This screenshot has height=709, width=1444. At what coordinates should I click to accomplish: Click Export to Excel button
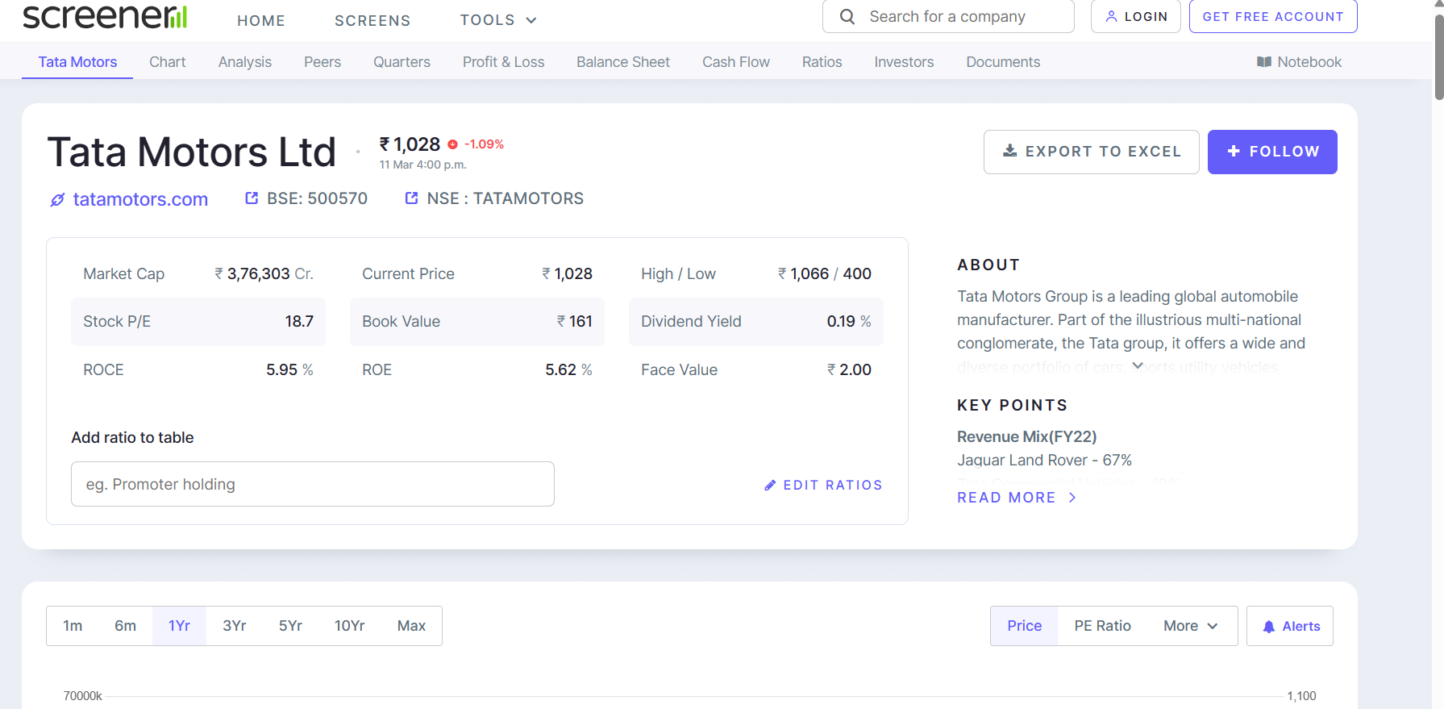pyautogui.click(x=1091, y=152)
